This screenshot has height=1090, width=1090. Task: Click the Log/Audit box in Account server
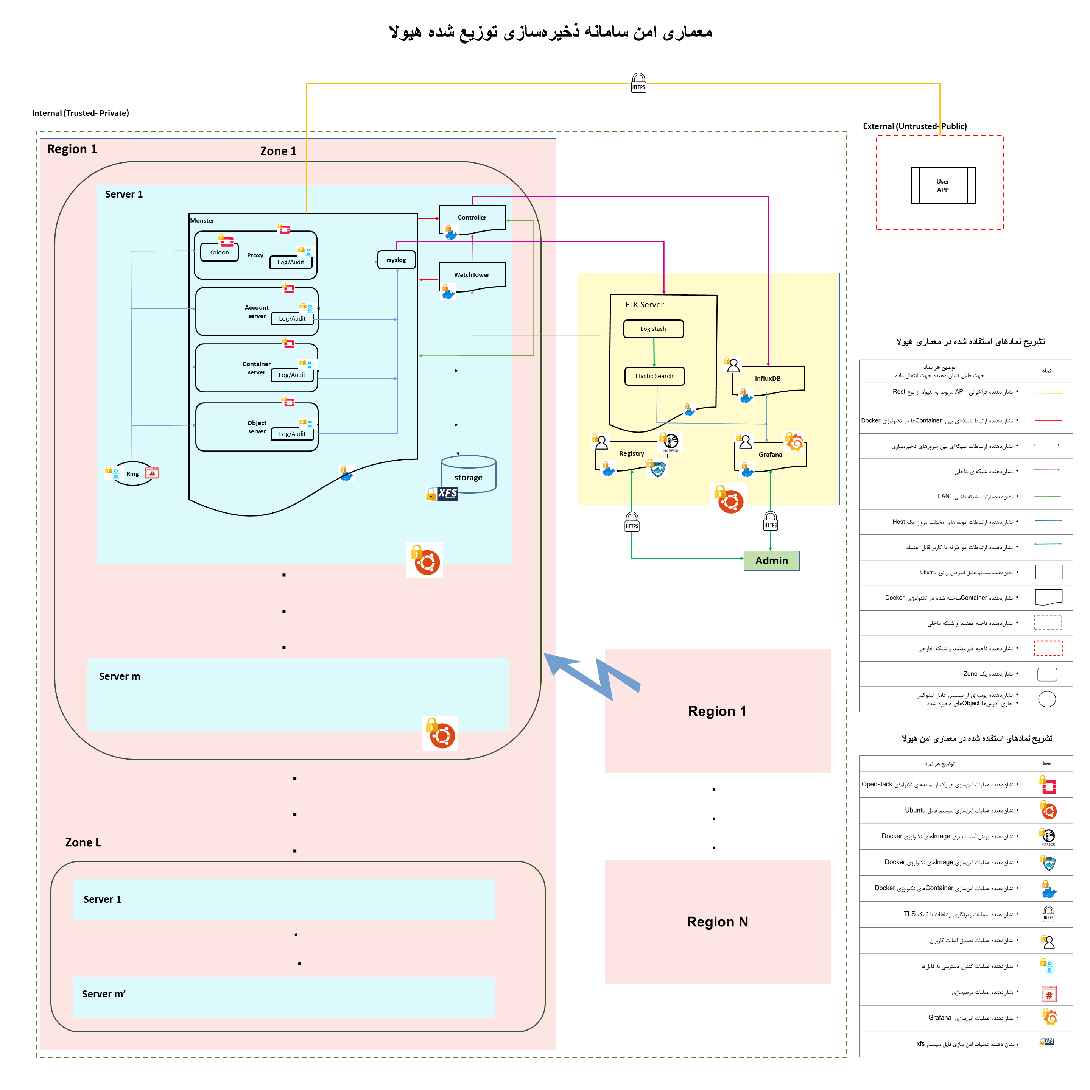point(292,319)
